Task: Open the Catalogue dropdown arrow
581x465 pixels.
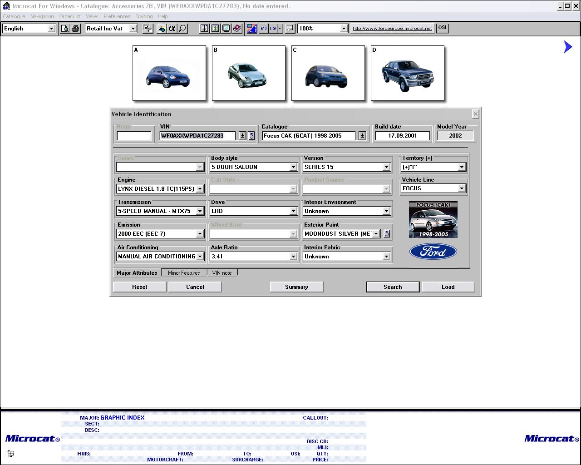Action: (362, 136)
